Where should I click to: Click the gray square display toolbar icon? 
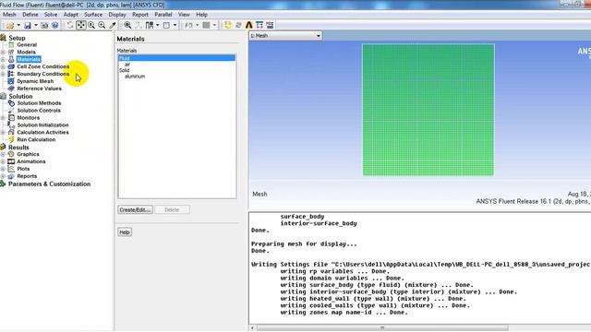[206, 25]
